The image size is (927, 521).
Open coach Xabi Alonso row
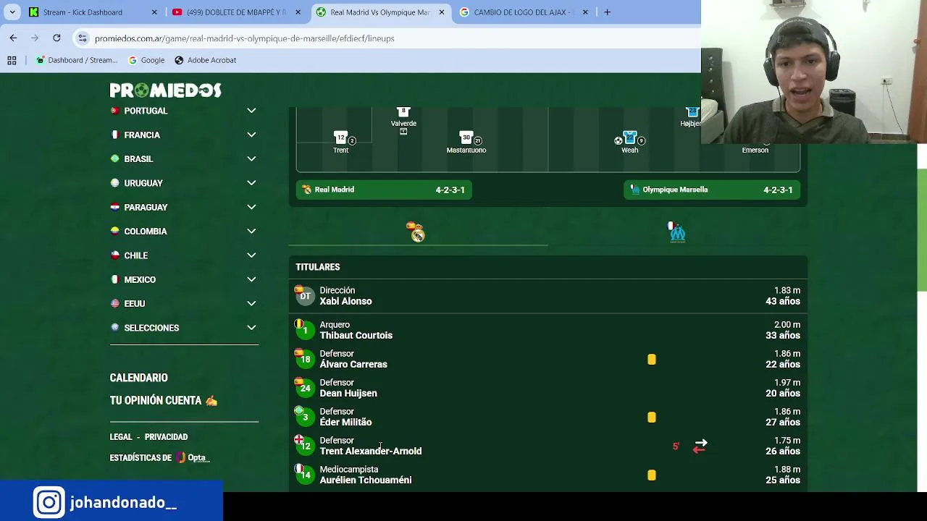[548, 296]
